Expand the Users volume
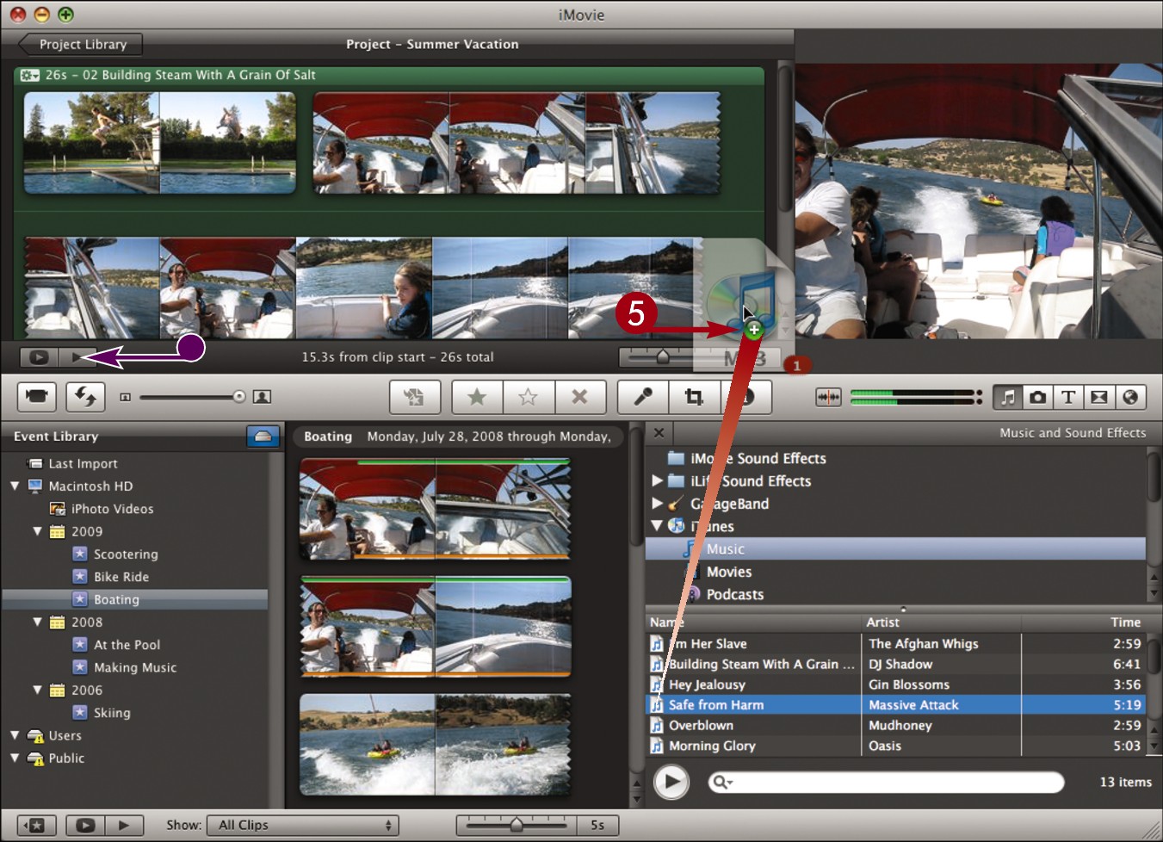Image resolution: width=1163 pixels, height=842 pixels. (15, 735)
